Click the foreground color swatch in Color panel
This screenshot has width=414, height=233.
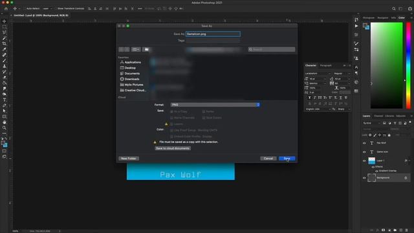point(365,25)
